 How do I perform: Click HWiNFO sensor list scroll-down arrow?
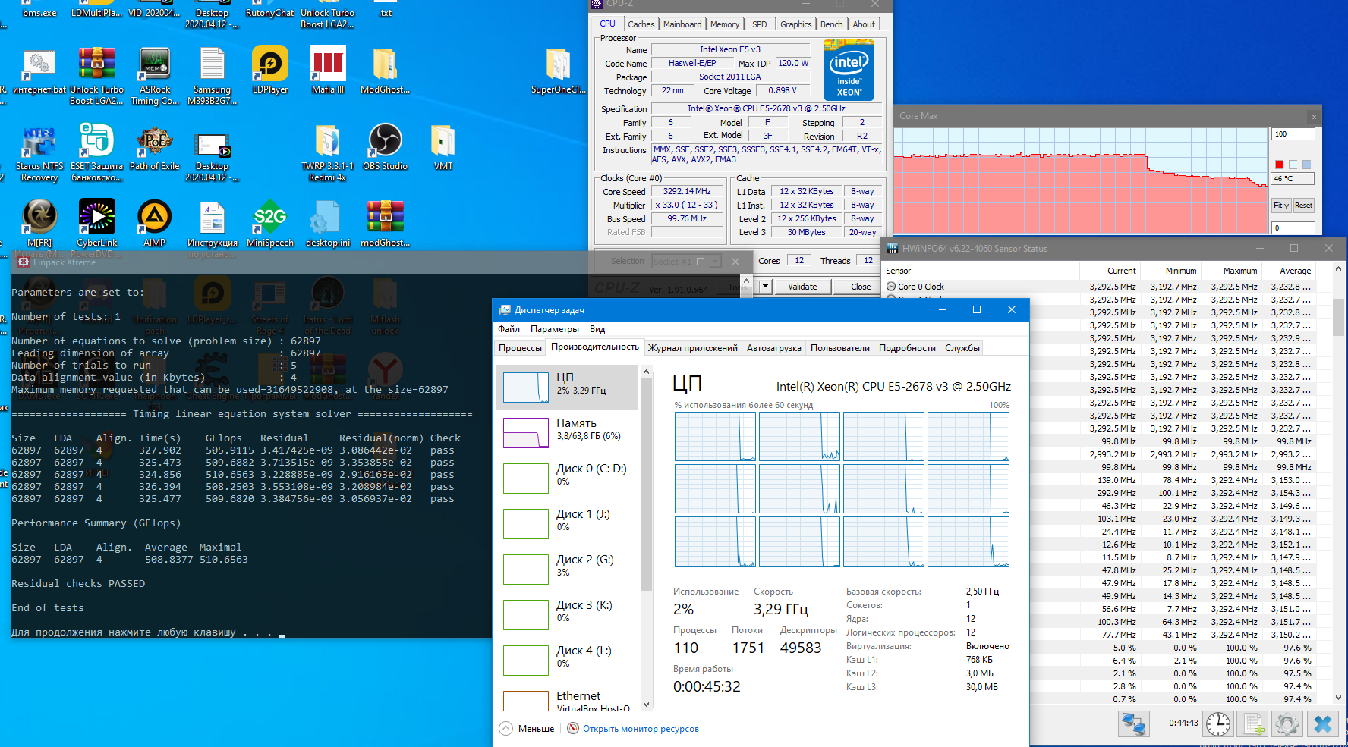coord(1338,698)
